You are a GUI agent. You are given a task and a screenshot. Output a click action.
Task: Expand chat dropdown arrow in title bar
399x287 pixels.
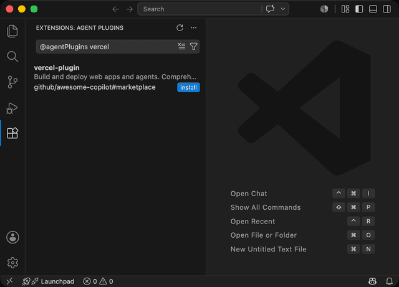click(x=282, y=9)
